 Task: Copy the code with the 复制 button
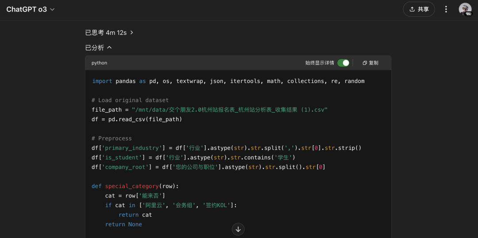click(x=370, y=63)
